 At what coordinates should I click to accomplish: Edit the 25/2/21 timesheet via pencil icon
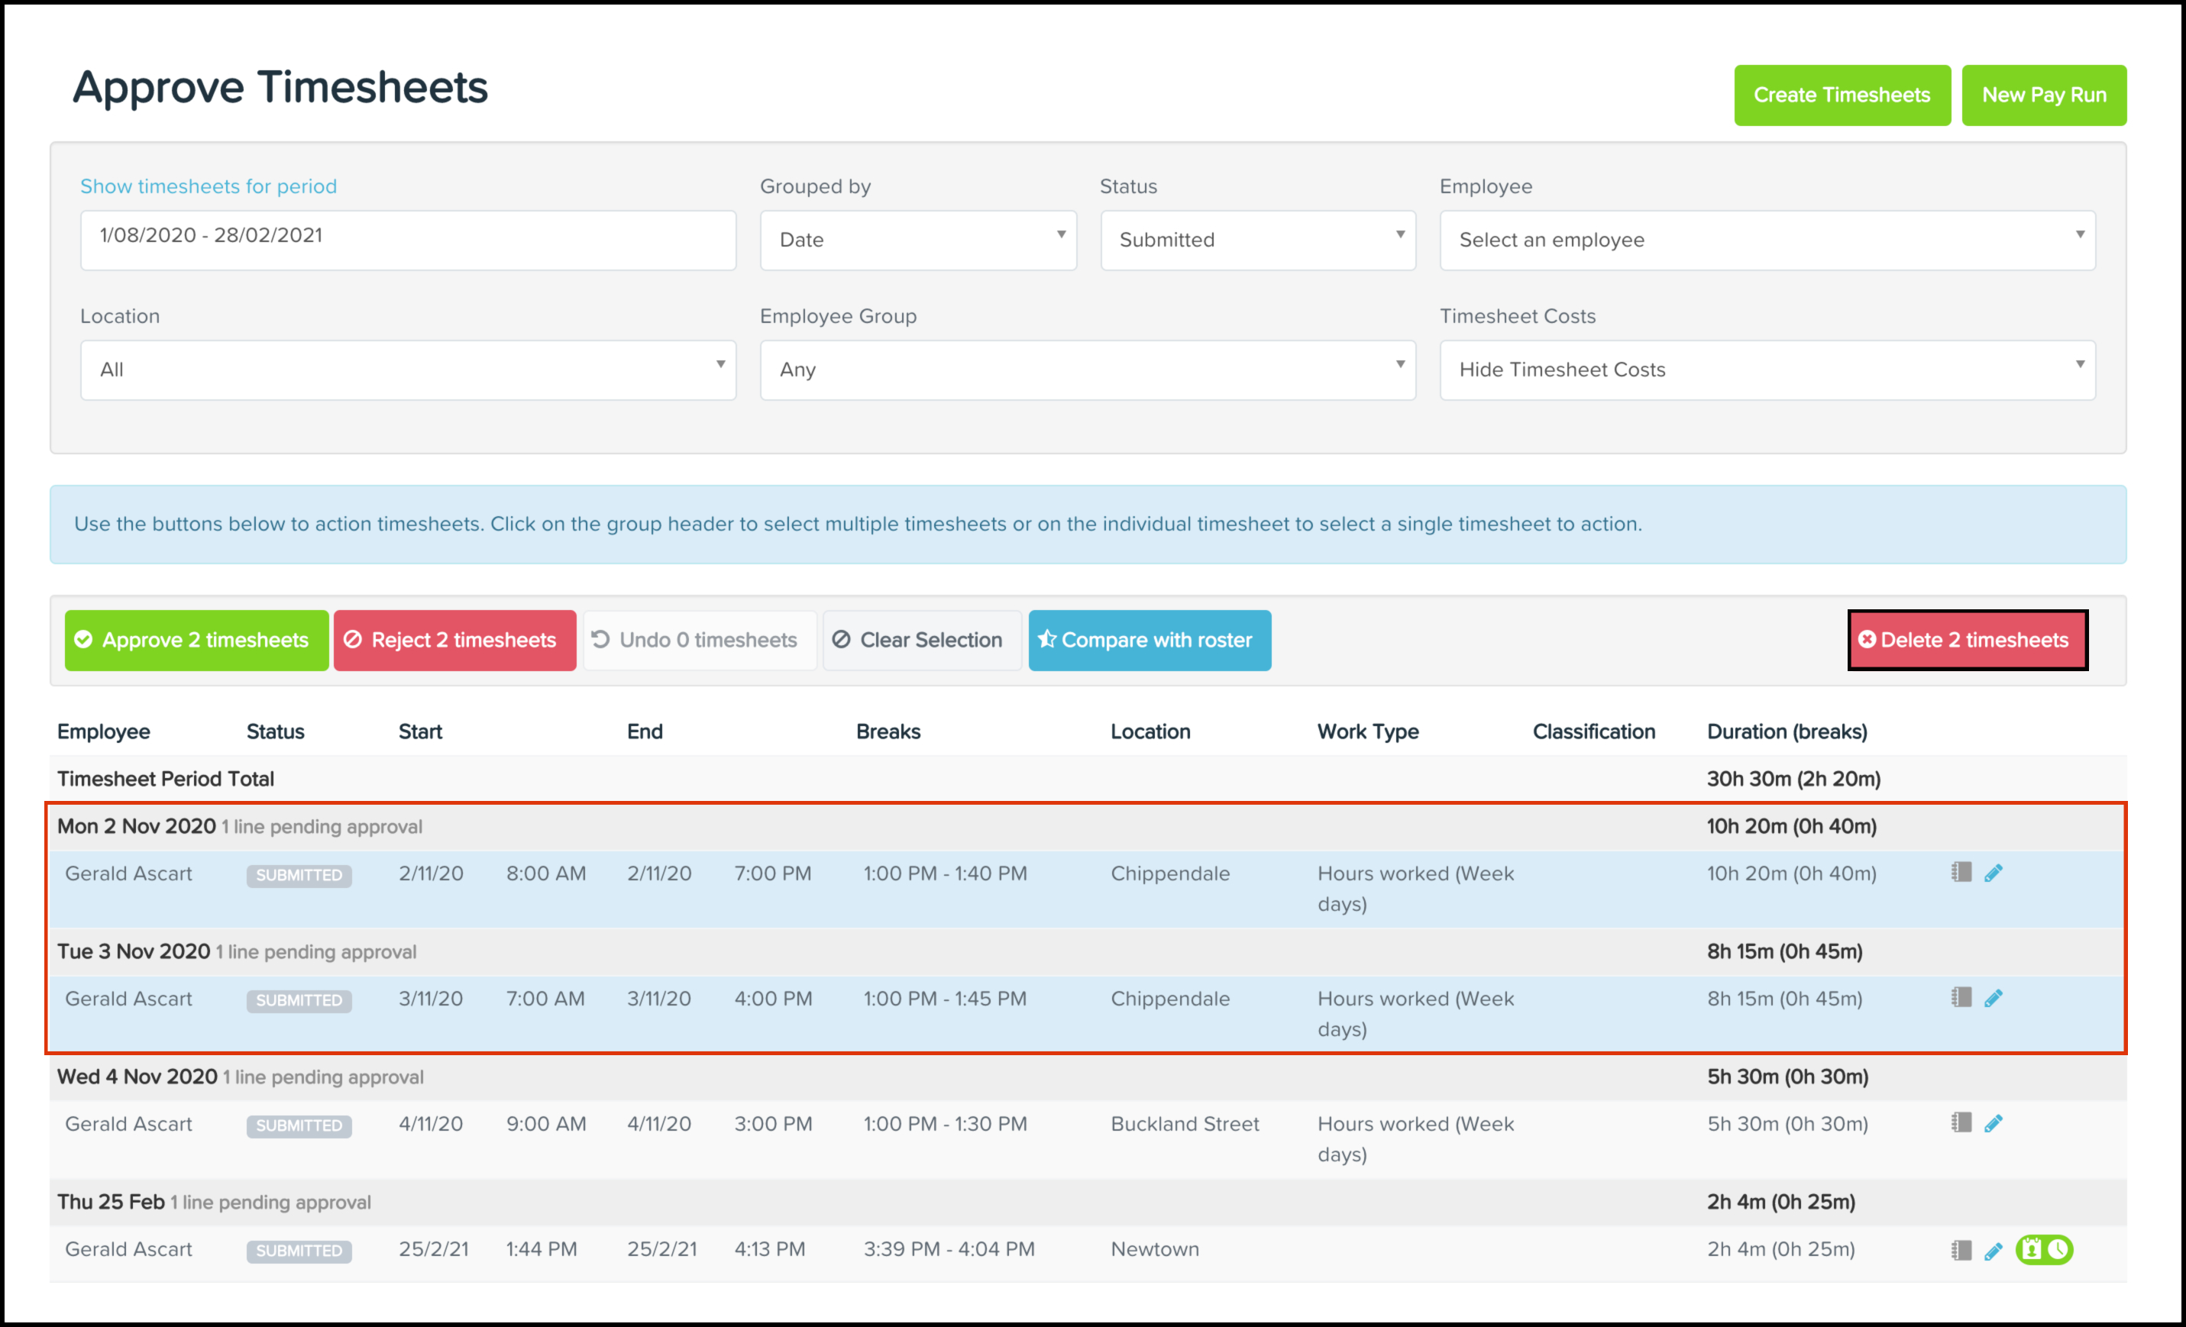tap(1994, 1250)
